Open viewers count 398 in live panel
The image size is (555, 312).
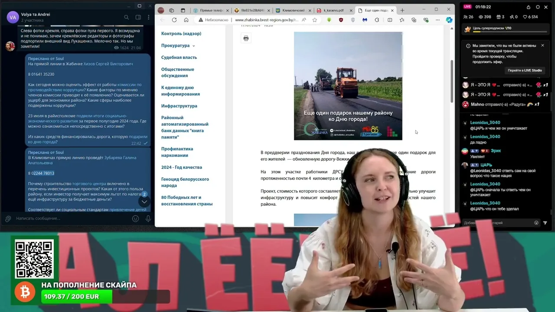tap(485, 17)
